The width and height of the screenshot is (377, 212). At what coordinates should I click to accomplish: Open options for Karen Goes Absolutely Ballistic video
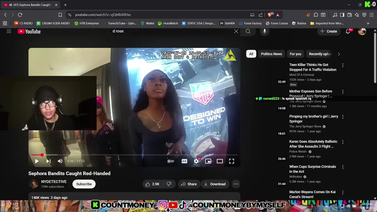click(x=343, y=142)
